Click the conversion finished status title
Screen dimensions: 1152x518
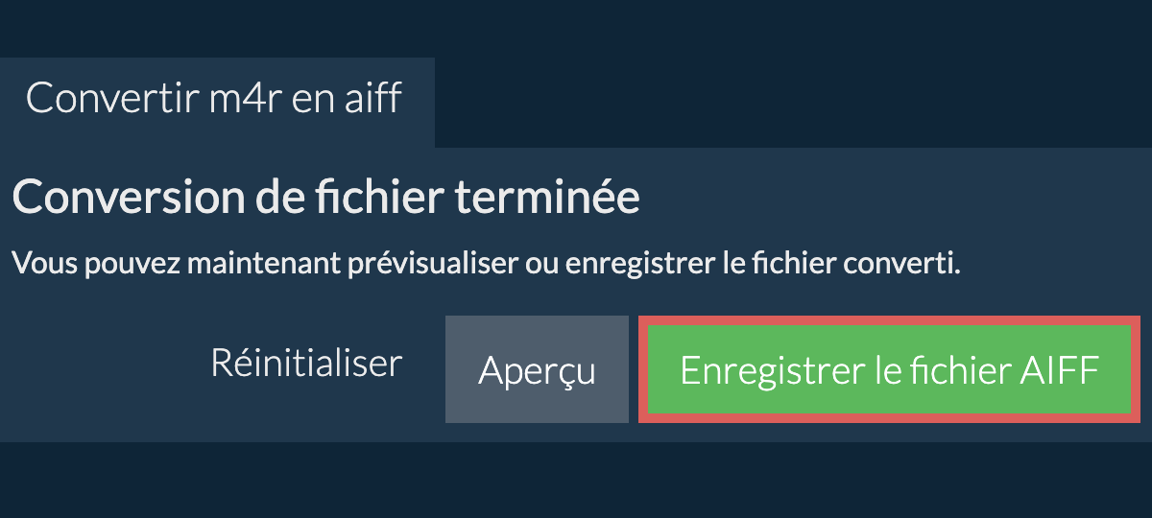[x=326, y=198]
